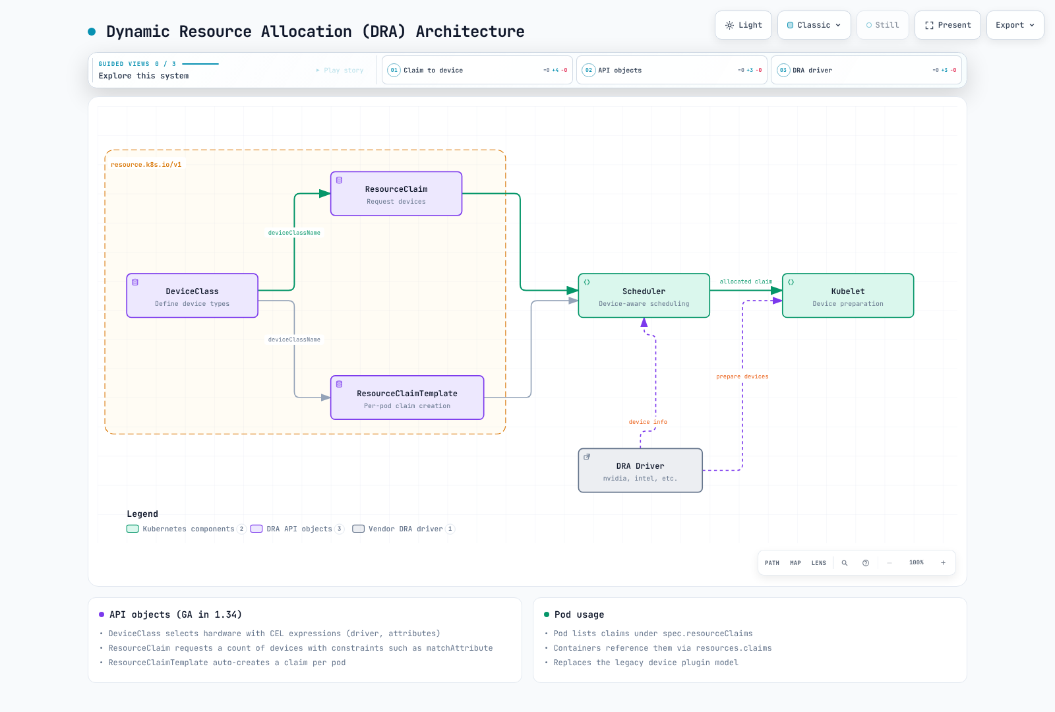Screen dimensions: 1055x712
Task: Select the ResourceClaim node
Action: (396, 194)
